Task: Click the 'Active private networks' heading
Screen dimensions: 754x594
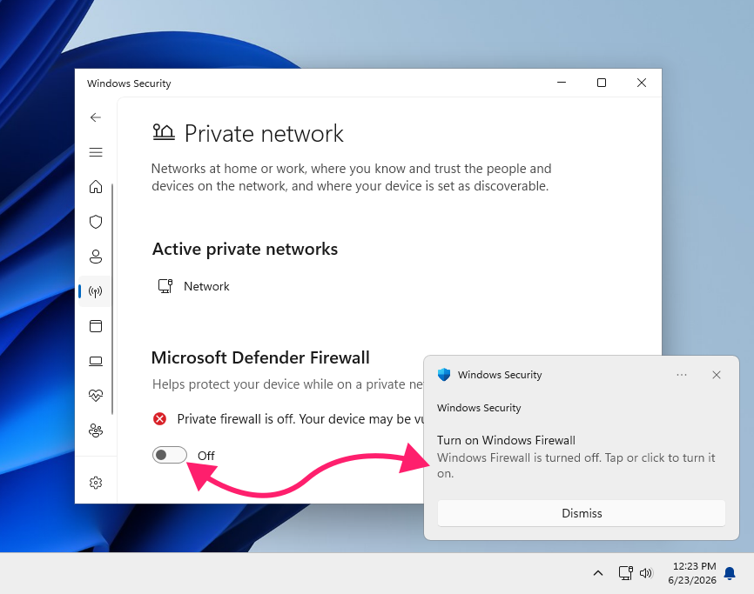Action: [x=245, y=250]
